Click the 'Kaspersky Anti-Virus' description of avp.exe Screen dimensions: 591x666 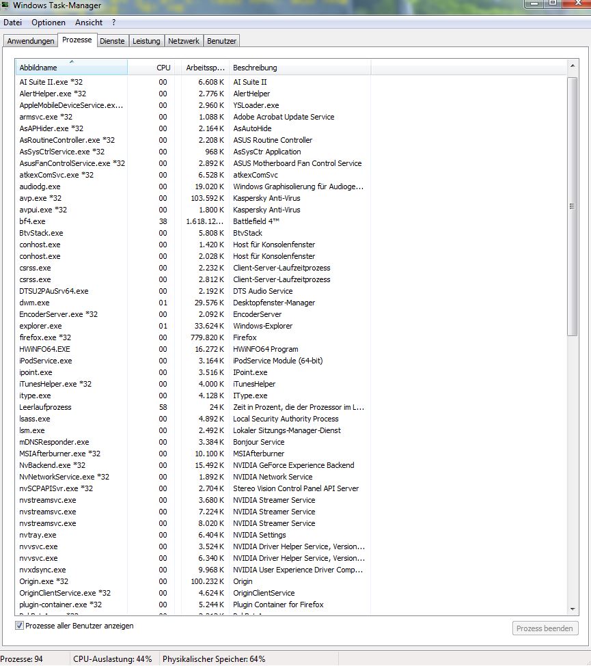pyautogui.click(x=266, y=198)
